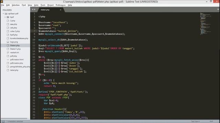Screen dimensions: 220x123
Task: Go to previous tab with left arrow
Action: click(x=33, y=10)
